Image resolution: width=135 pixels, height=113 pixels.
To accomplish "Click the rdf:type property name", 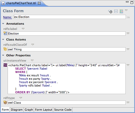I will [x=9, y=98].
